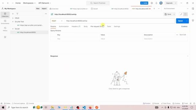This screenshot has width=196, height=110.
Task: Open the Workspaces dropdown
Action: click(x=29, y=3)
